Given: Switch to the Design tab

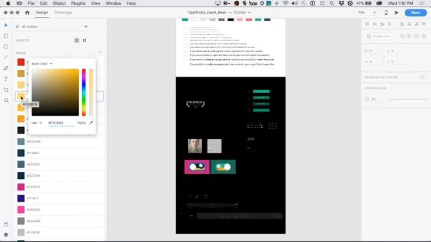Looking at the screenshot, I should (42, 13).
